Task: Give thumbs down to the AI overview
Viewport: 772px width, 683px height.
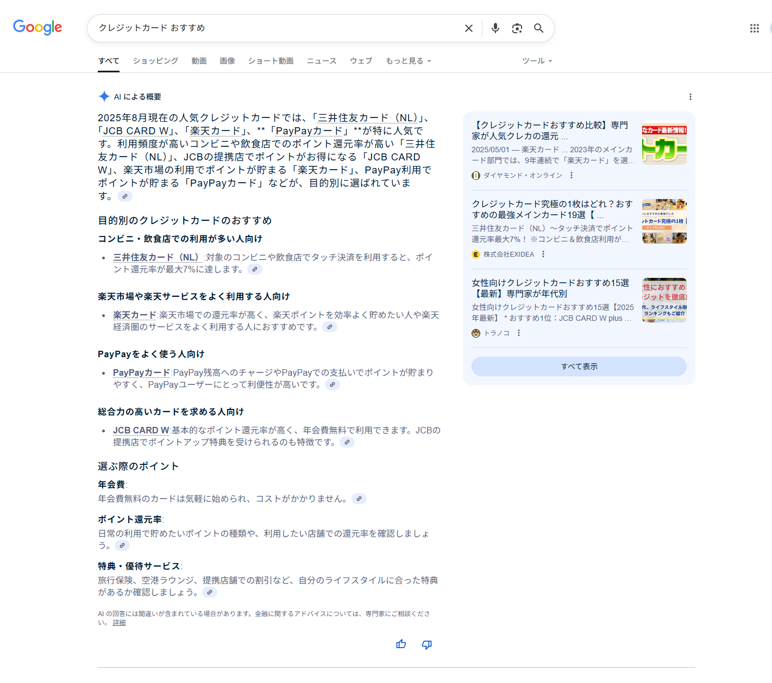Action: pos(427,644)
